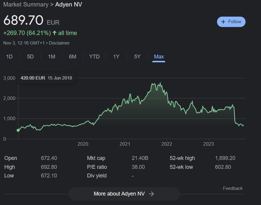Image resolution: width=261 pixels, height=205 pixels.
Task: Click the 689.70 current price
Action: pyautogui.click(x=23, y=20)
